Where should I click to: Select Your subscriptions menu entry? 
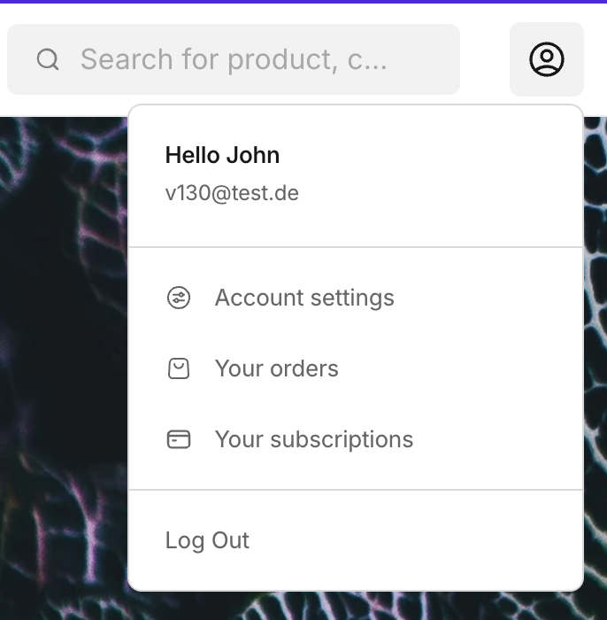coord(313,439)
